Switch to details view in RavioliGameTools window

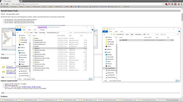90,79
